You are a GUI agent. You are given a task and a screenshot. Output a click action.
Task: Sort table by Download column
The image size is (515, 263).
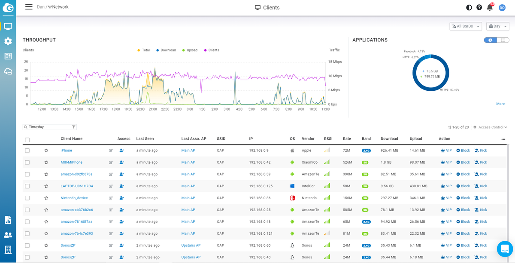(389, 139)
